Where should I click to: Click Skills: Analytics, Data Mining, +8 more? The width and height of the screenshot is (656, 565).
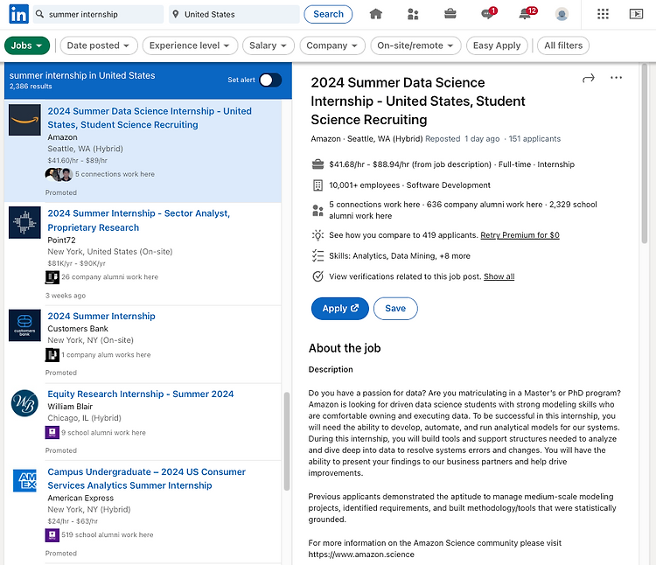[400, 256]
